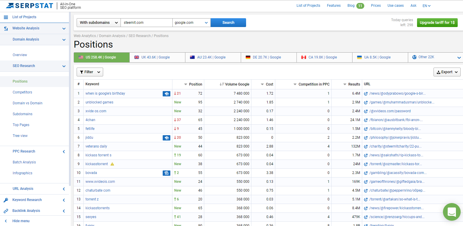Image resolution: width=463 pixels, height=226 pixels.
Task: Open the Export dropdown
Action: coord(447,72)
